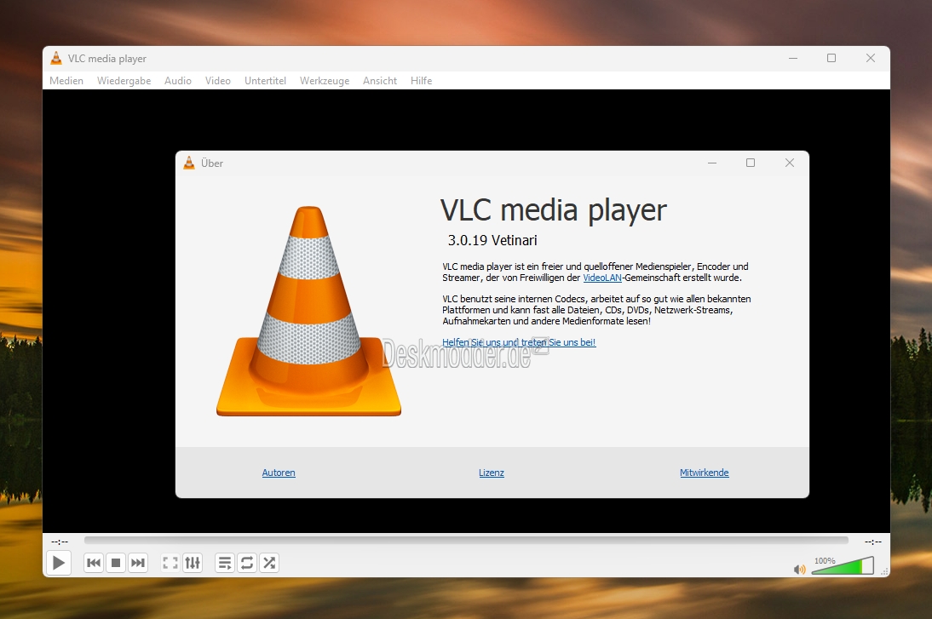Open the Mitwirkende link
The height and width of the screenshot is (619, 932).
(x=705, y=473)
